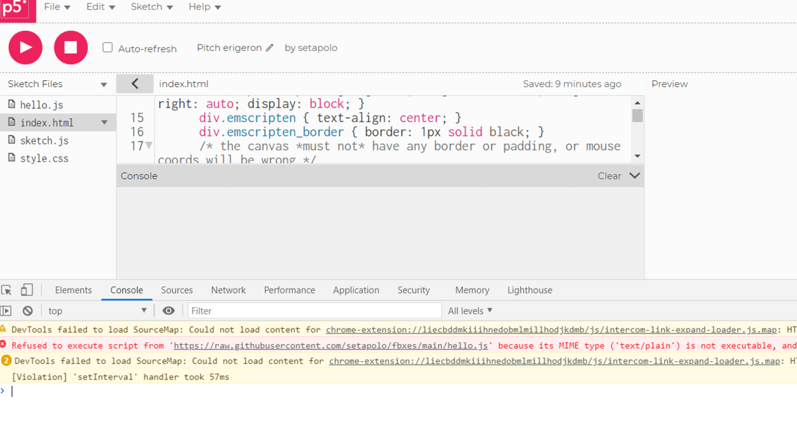Open the Help menu
Viewport: 797px width, 443px height.
(x=205, y=7)
